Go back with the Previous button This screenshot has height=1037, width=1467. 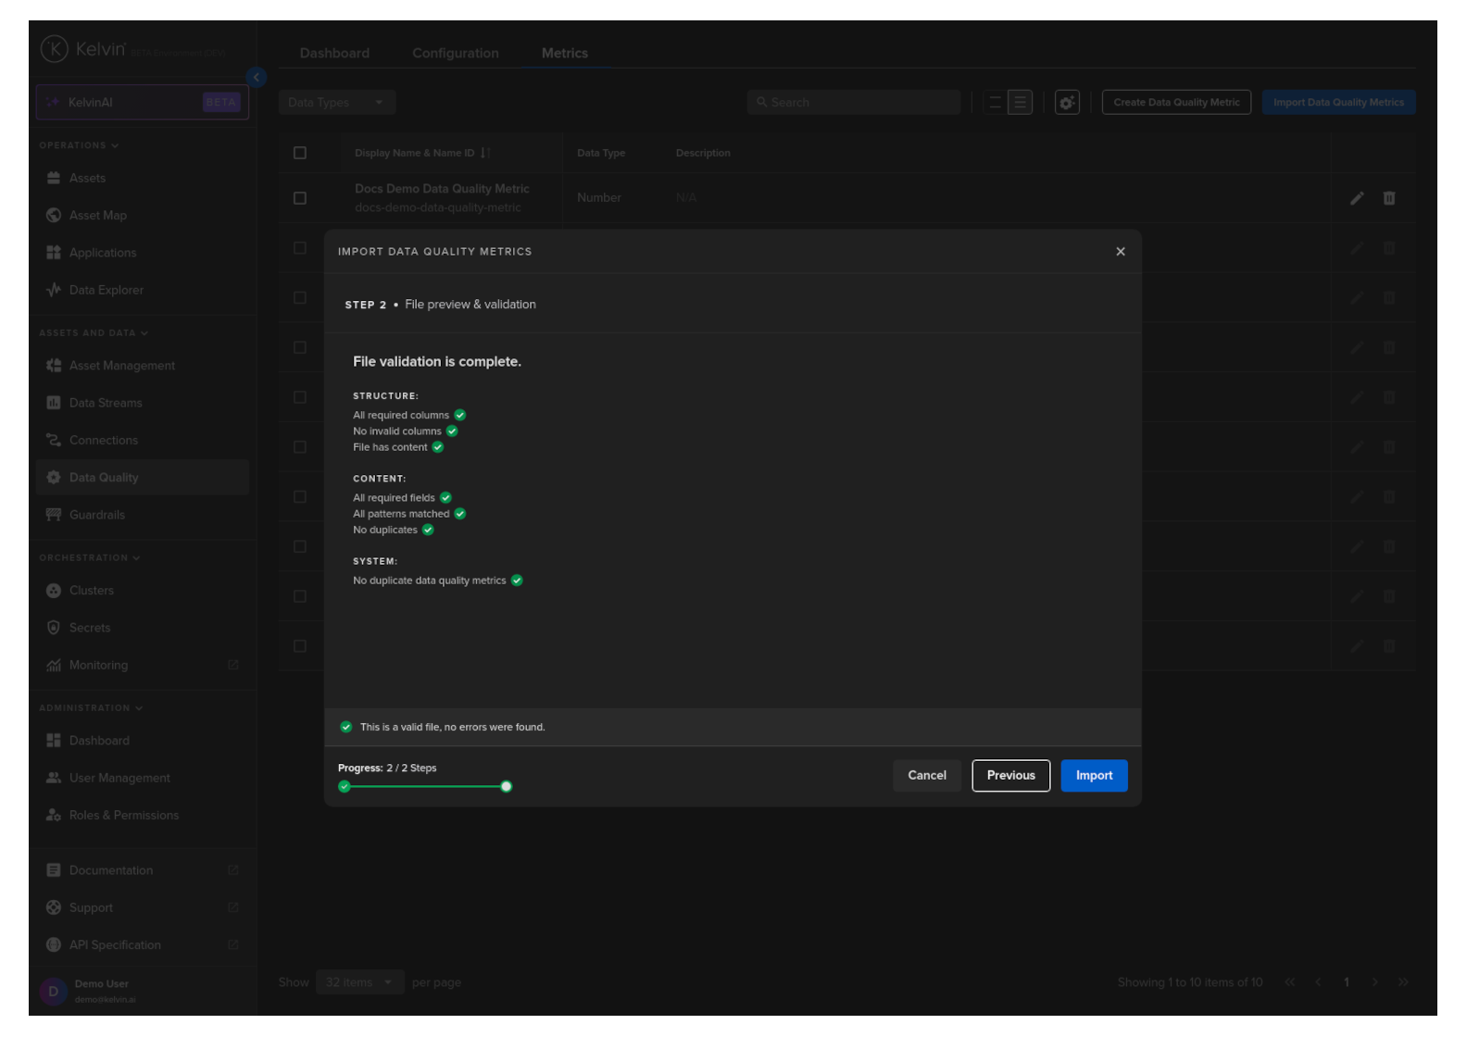pos(1010,776)
